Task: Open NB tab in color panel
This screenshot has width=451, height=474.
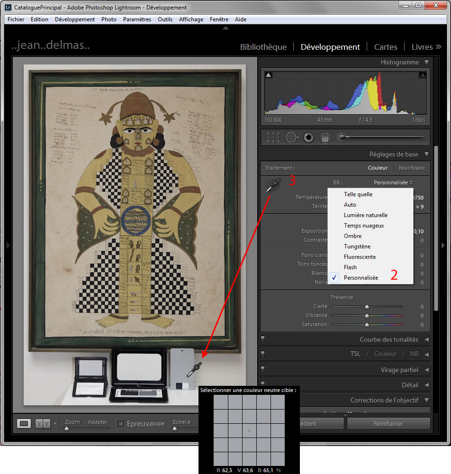Action: coord(414,354)
